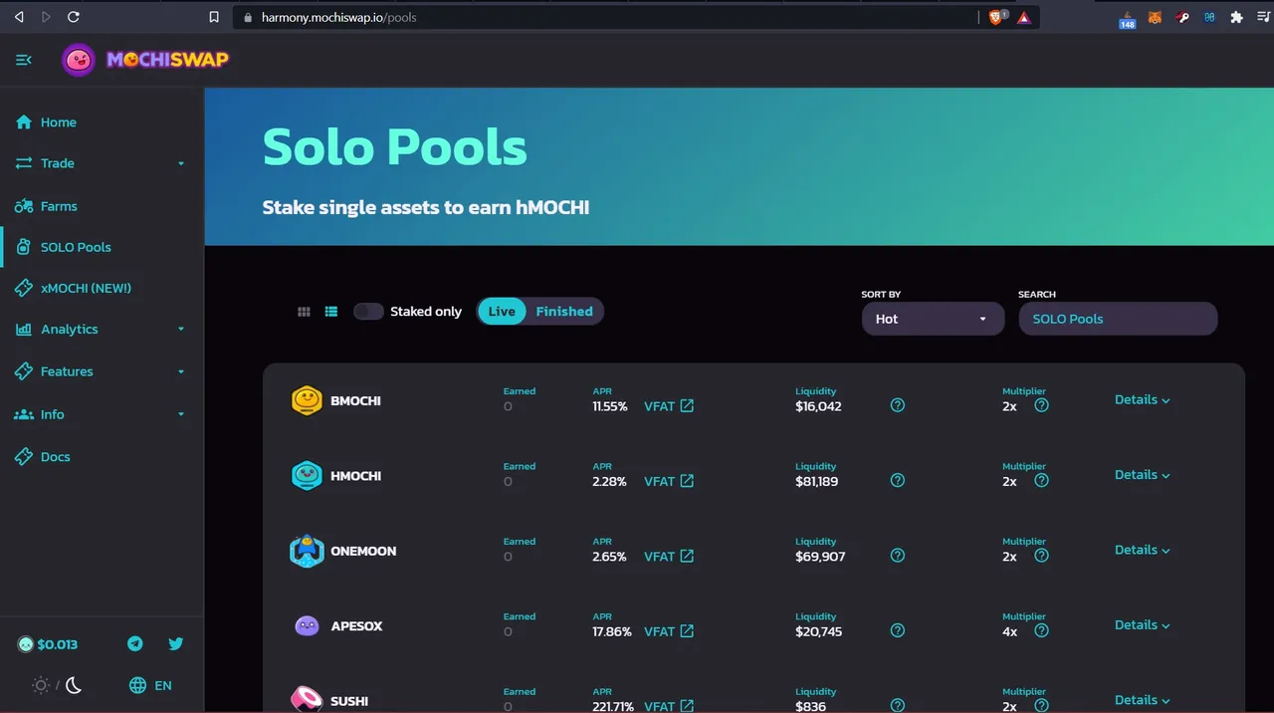Screen dimensions: 1274x713
Task: Open Docs page
Action: coord(56,457)
